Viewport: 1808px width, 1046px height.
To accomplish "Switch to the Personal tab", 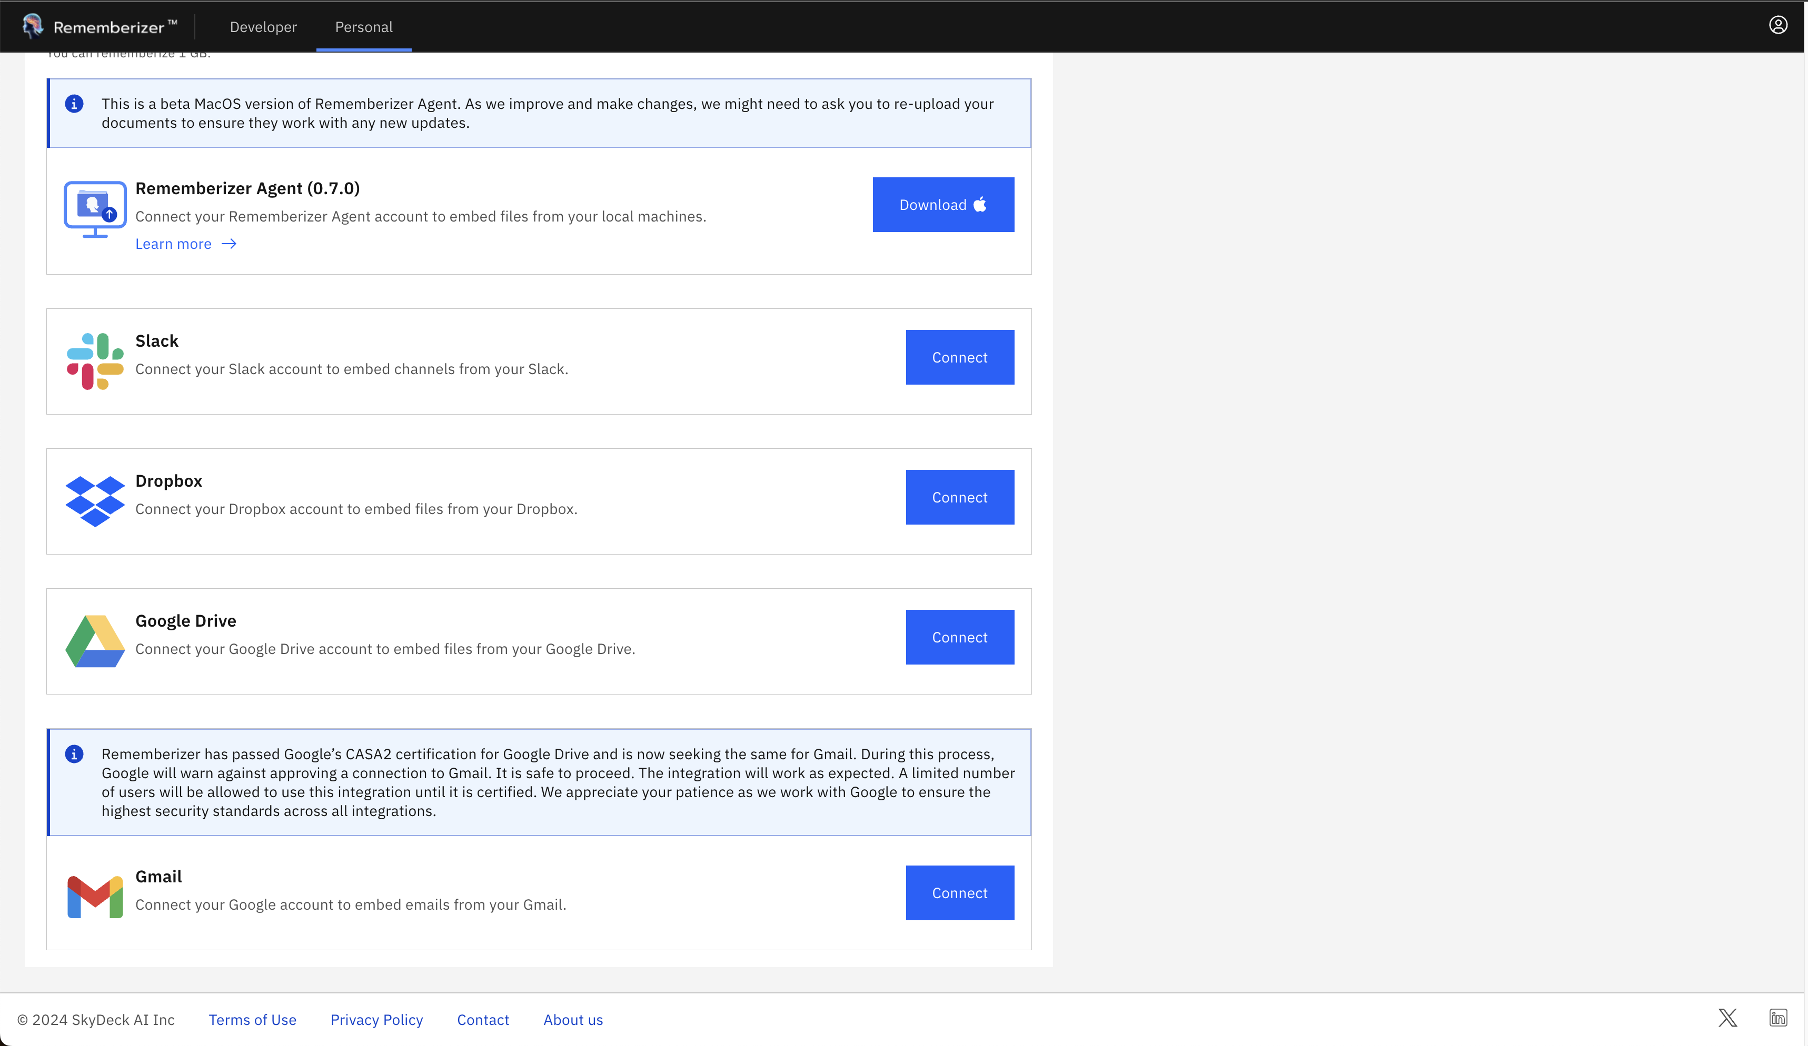I will 363,26.
